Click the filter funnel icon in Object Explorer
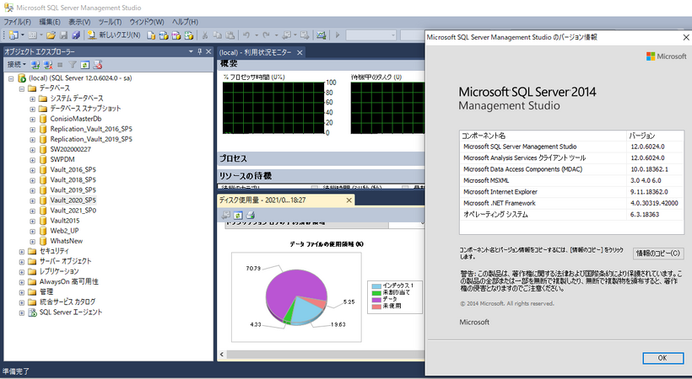This screenshot has height=379, width=692. click(73, 64)
